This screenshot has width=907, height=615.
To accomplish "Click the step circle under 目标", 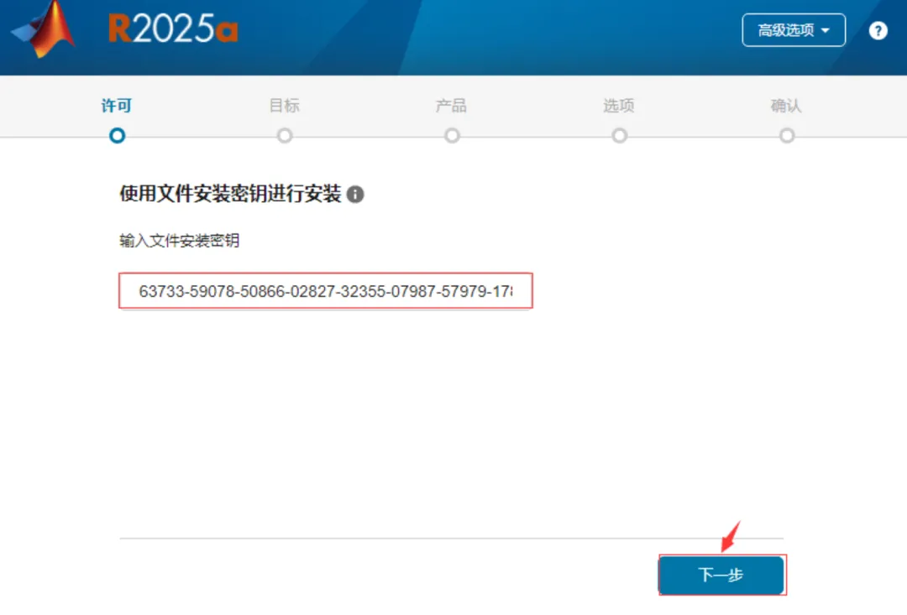I will (x=284, y=136).
